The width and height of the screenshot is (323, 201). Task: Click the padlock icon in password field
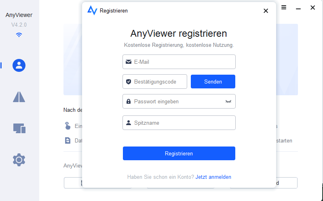129,102
